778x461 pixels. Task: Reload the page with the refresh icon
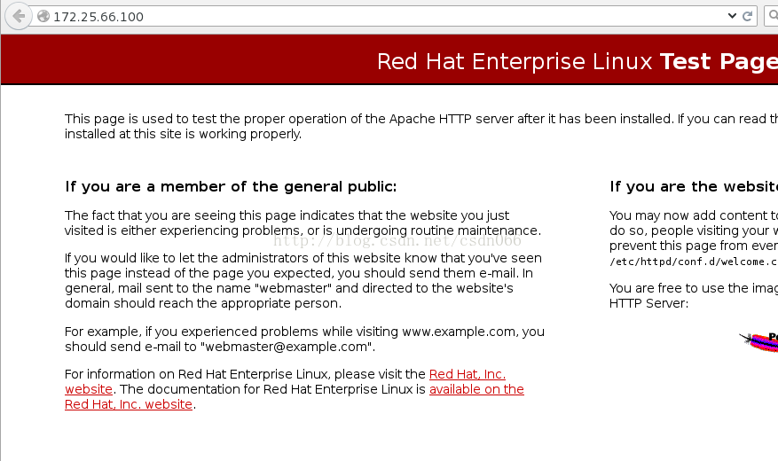click(747, 16)
